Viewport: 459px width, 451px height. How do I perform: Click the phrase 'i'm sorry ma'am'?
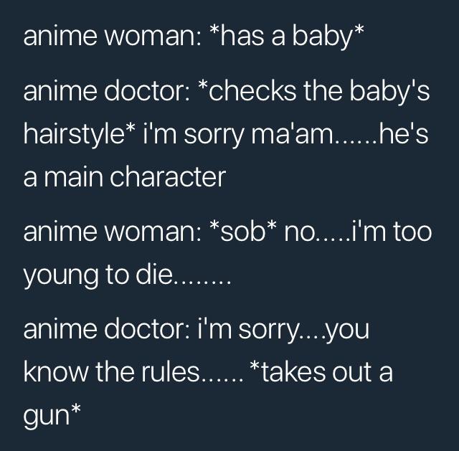(240, 134)
